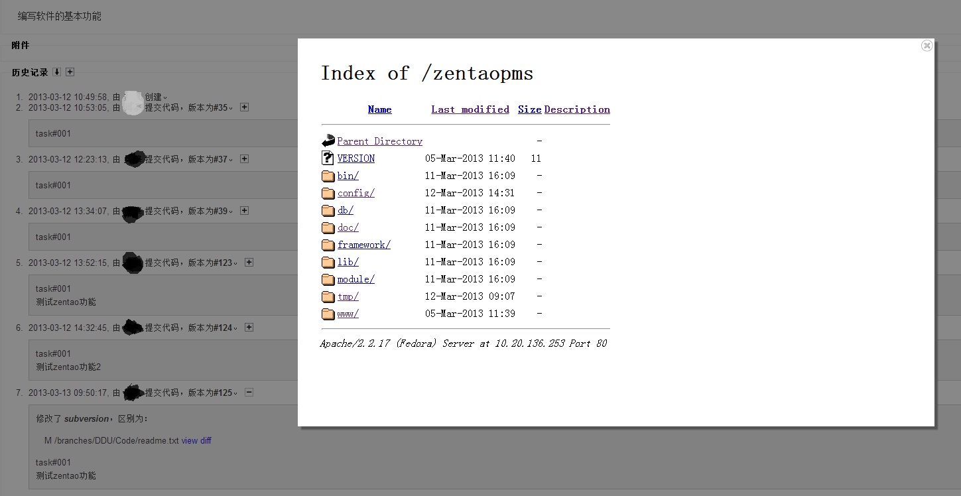The height and width of the screenshot is (496, 961).
Task: Click the date 05-Mar-2013 11:39
Action: [470, 314]
